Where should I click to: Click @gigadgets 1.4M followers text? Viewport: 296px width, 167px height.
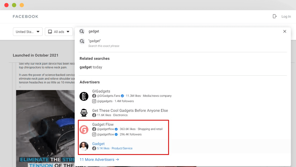[x=115, y=101]
